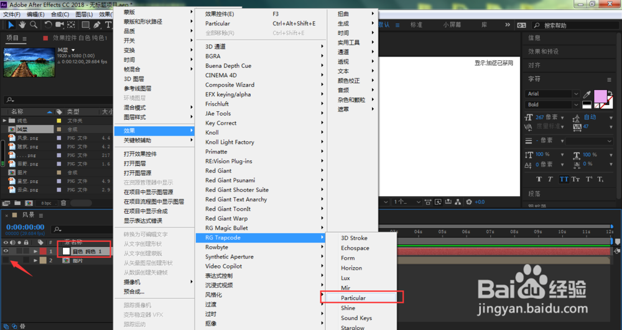Open the Composition Flowchart icon under viewer
The width and height of the screenshot is (622, 330).
pyautogui.click(x=458, y=201)
